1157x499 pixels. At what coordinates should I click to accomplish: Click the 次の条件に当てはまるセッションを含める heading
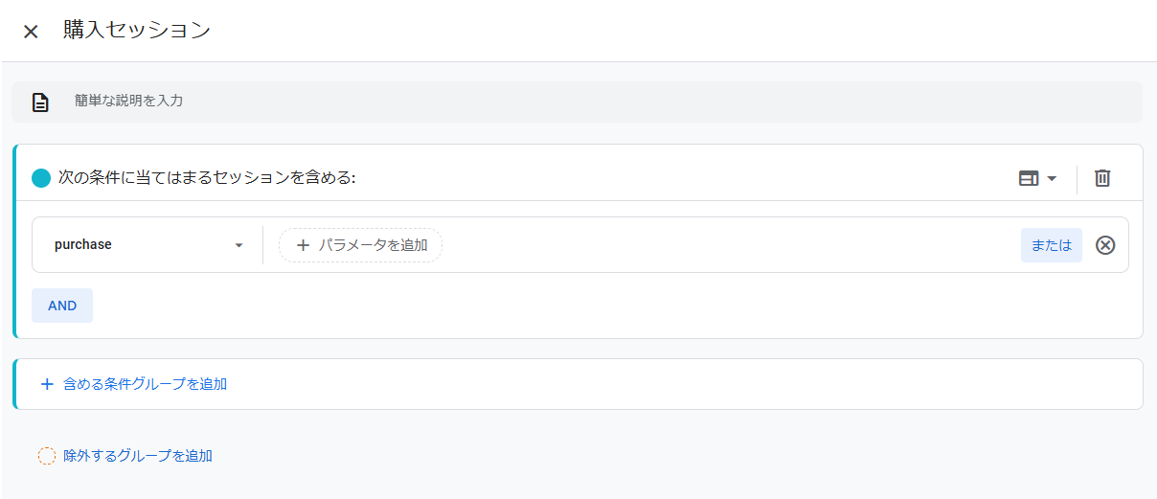click(x=207, y=178)
